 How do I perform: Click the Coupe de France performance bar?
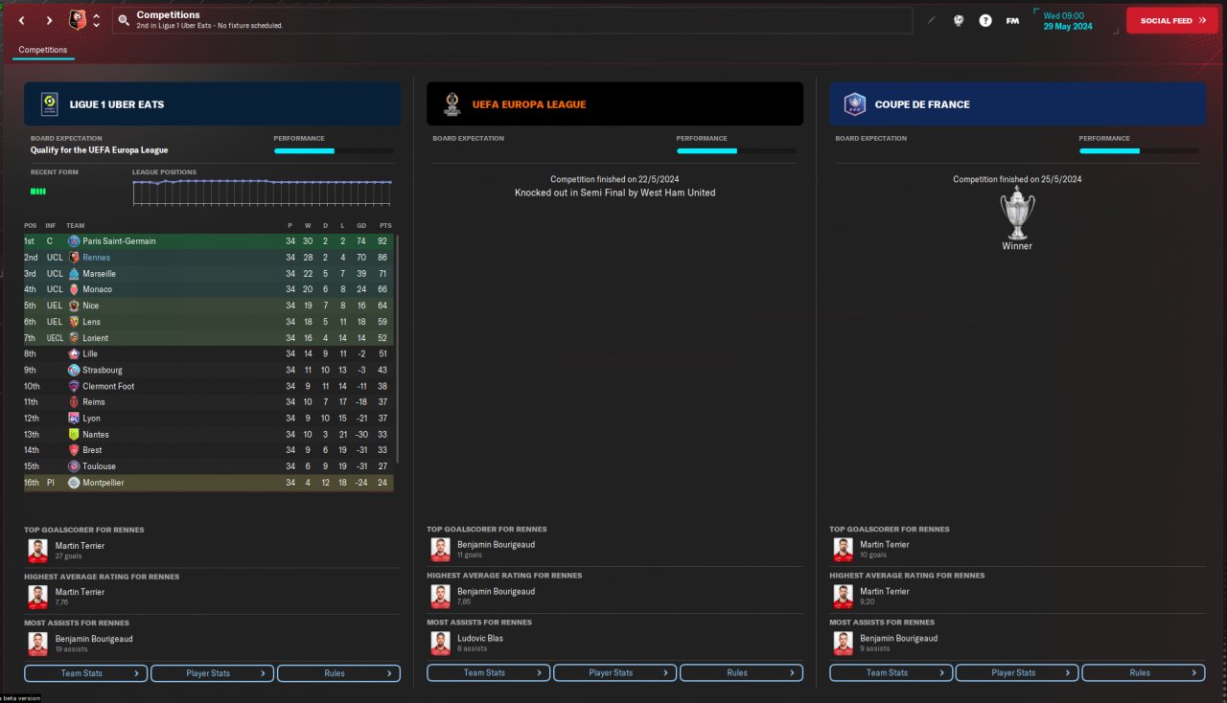pos(1139,151)
